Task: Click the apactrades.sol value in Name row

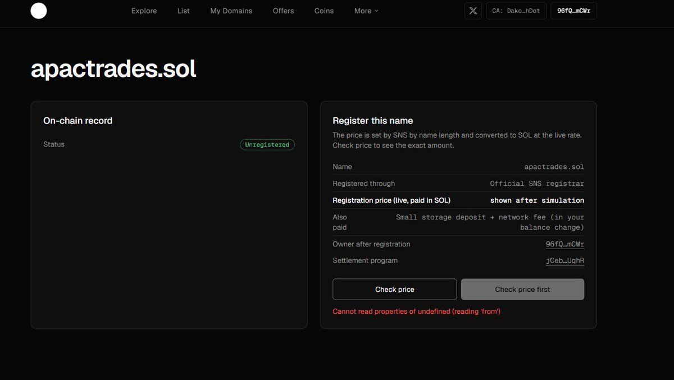Action: pos(554,167)
